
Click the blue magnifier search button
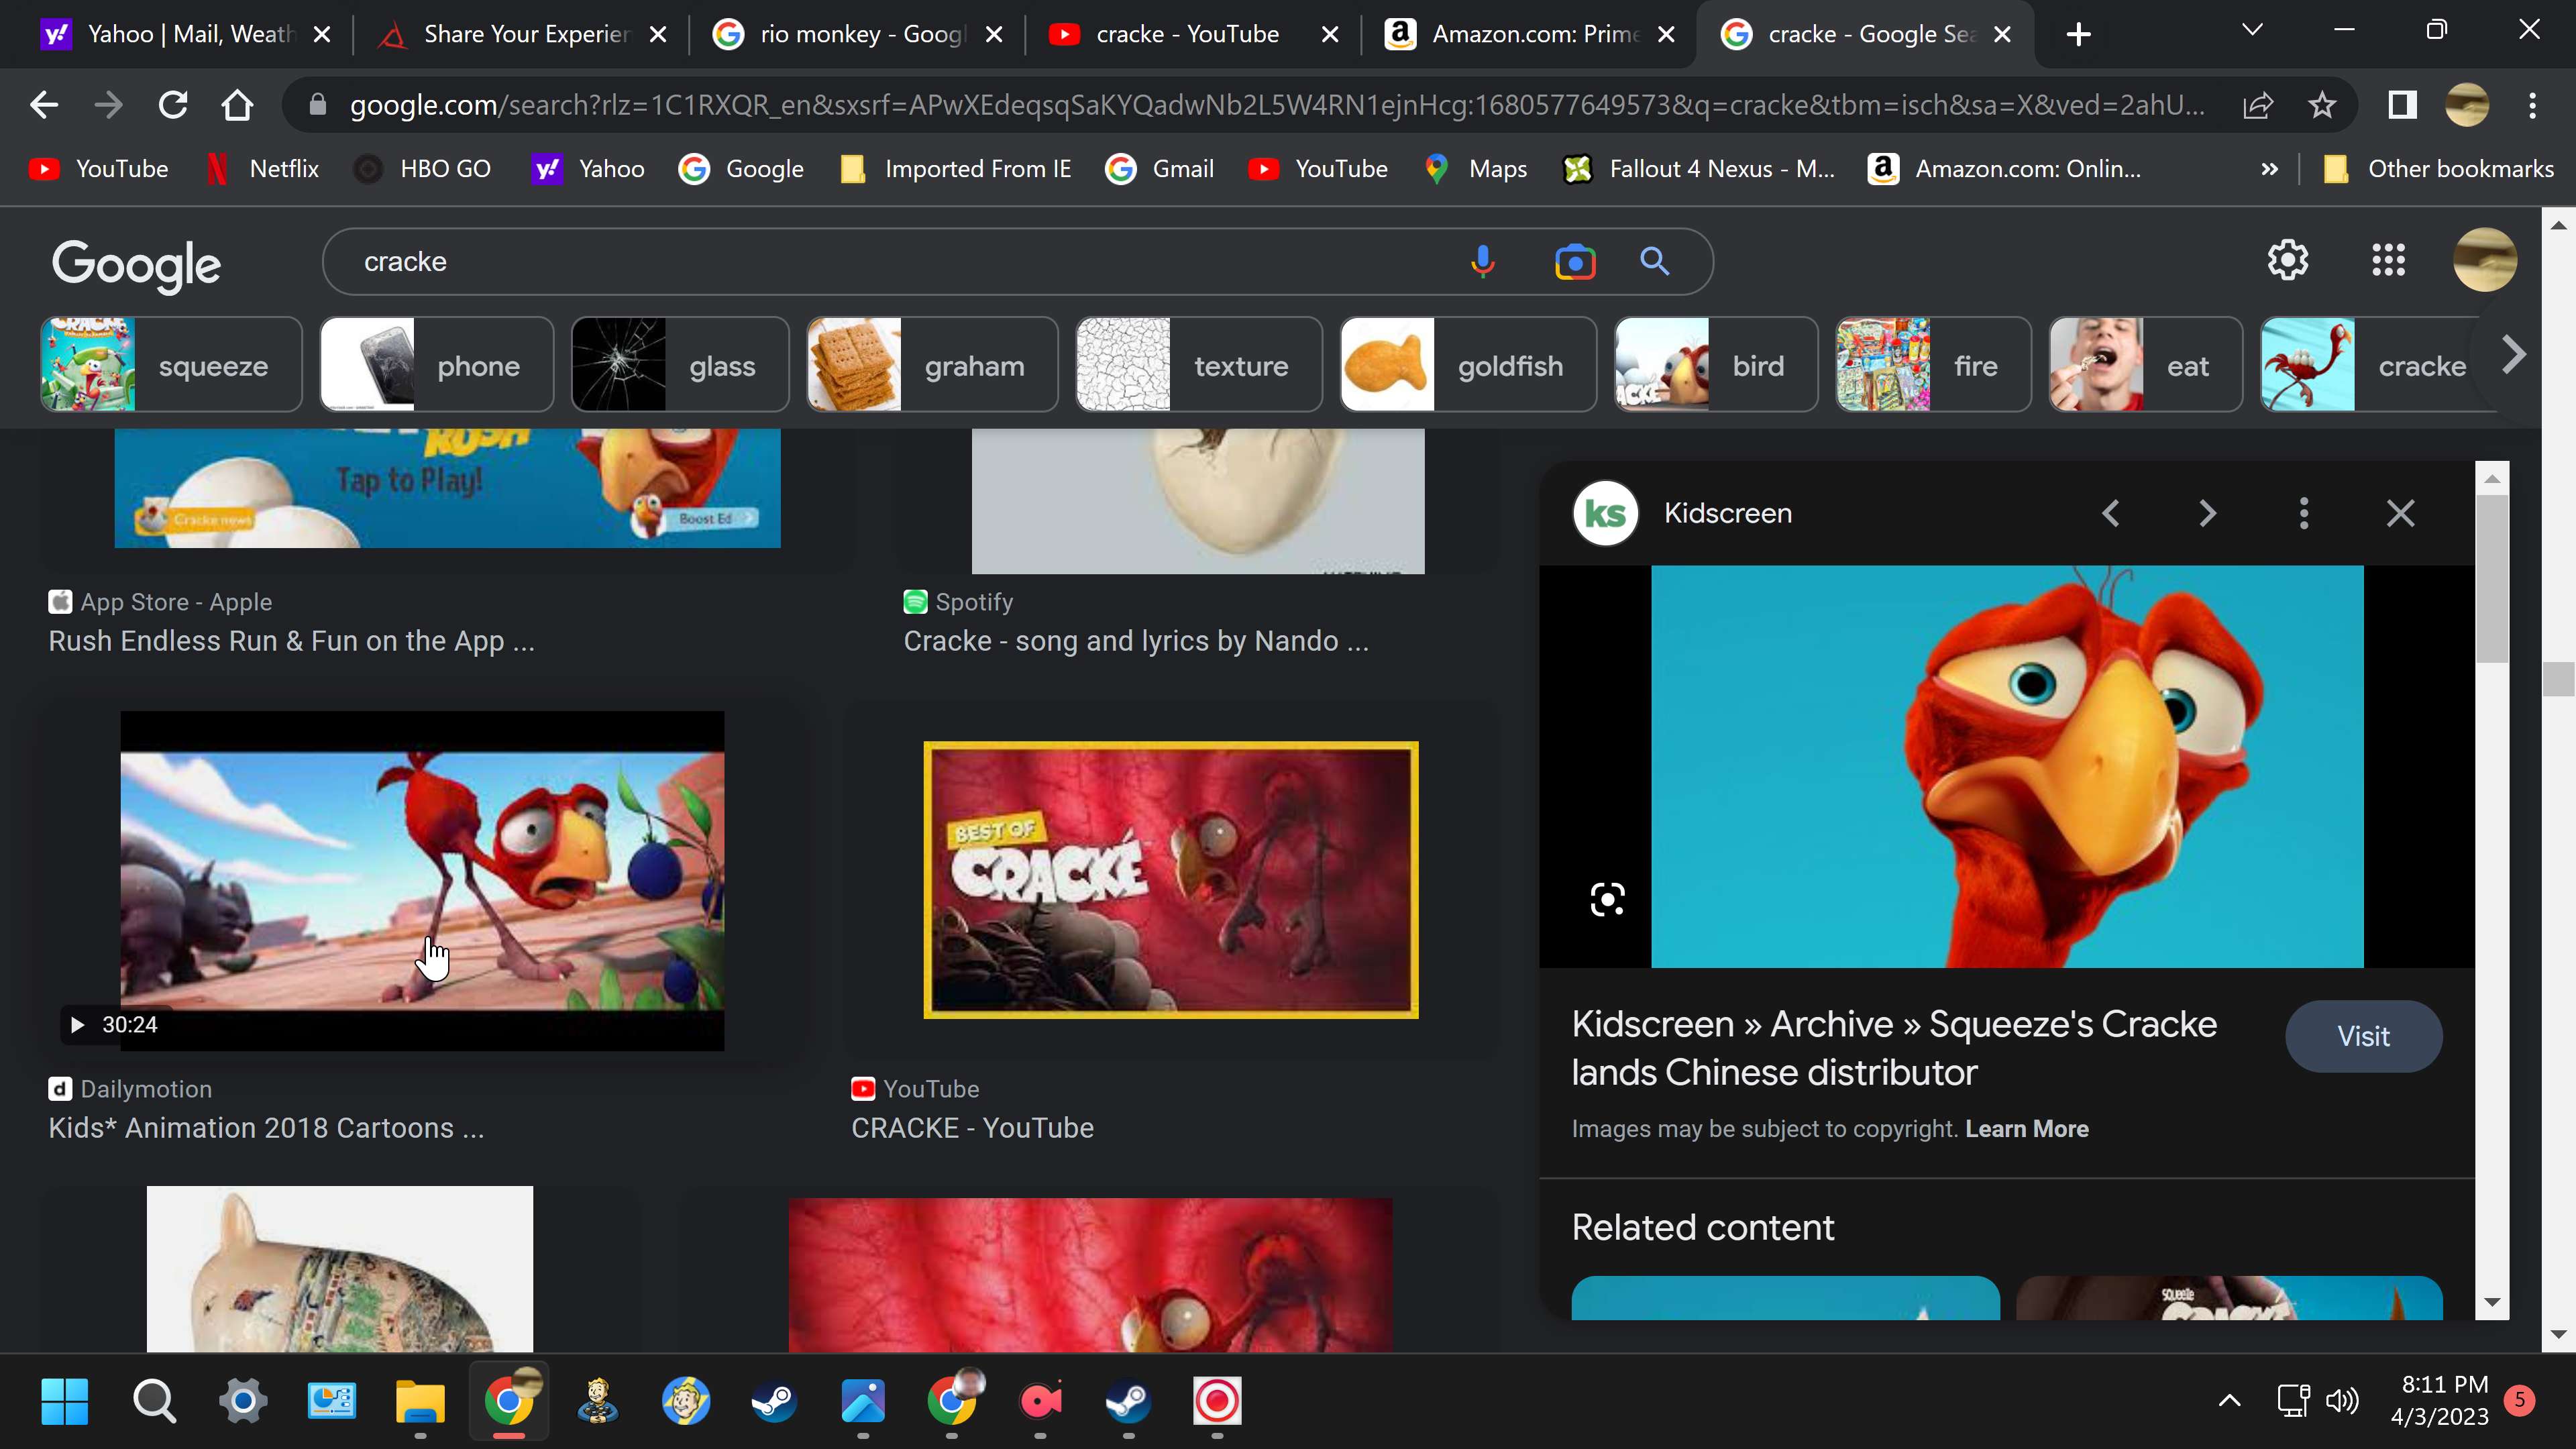(1655, 262)
